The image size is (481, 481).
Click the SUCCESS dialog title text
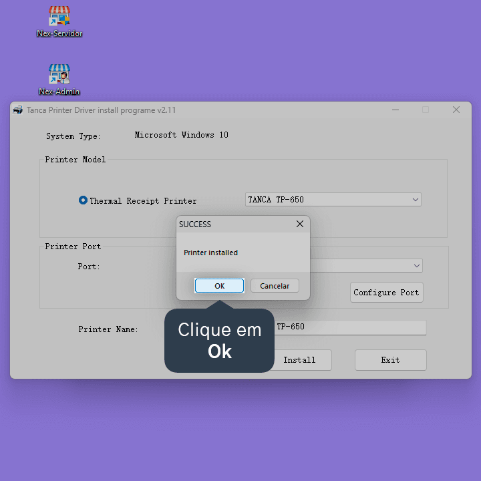[x=195, y=224]
